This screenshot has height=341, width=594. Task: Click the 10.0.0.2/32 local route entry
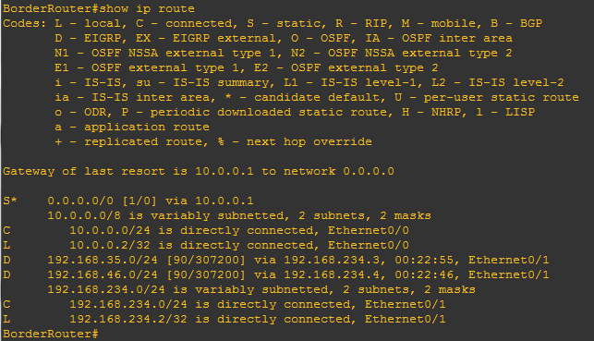tap(206, 245)
